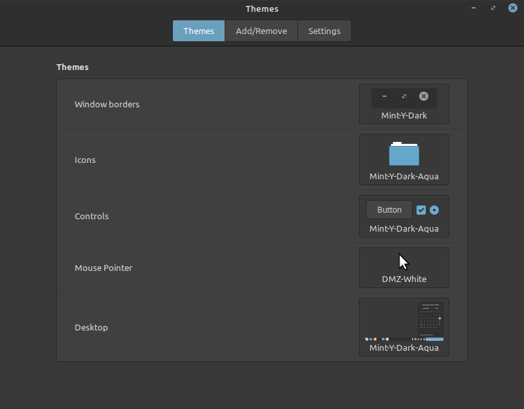Open the Window borders theme selector
524x409 pixels.
pyautogui.click(x=403, y=104)
